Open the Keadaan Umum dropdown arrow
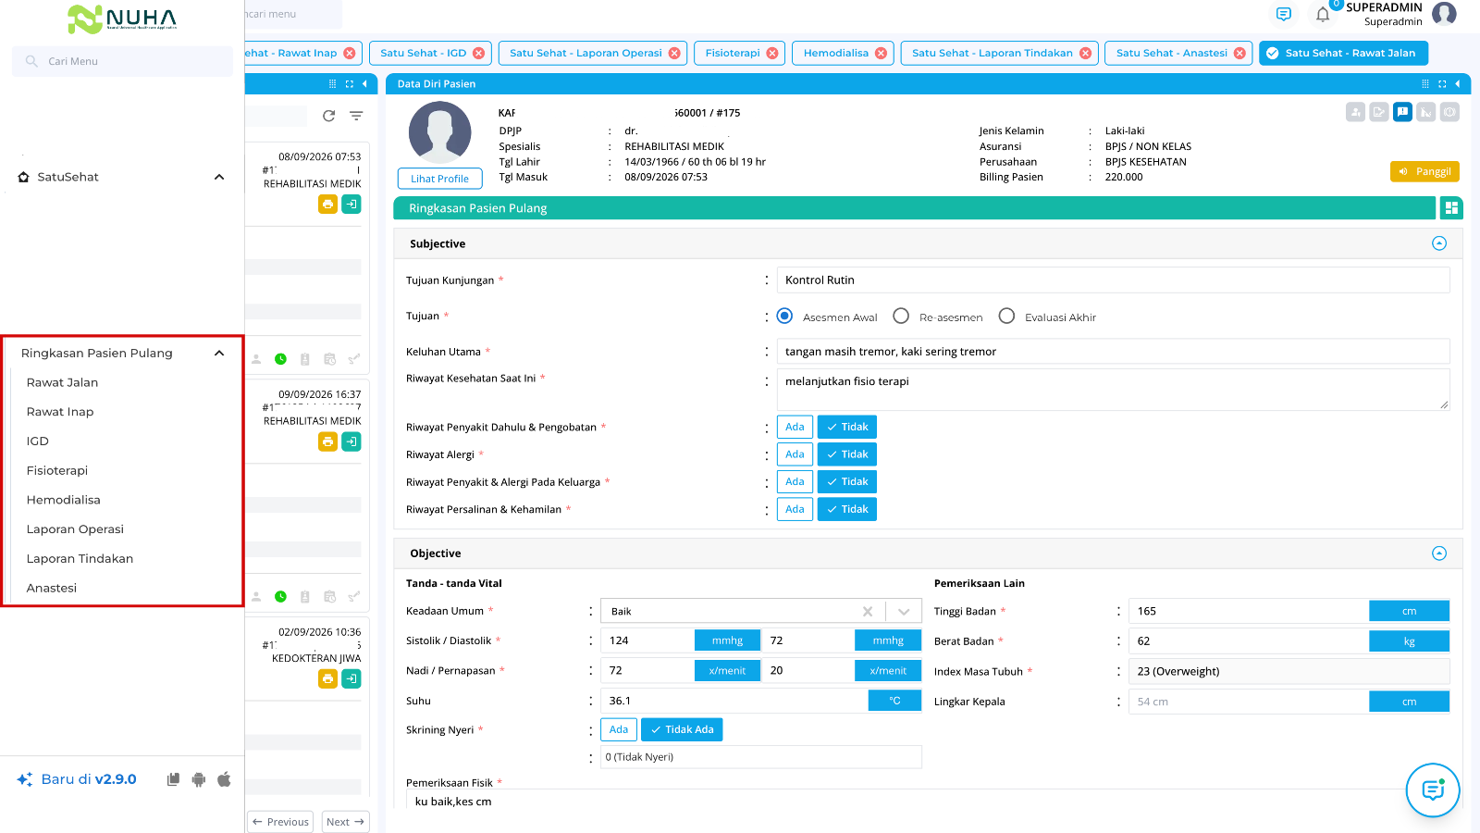Screen dimensions: 1480x833 click(x=904, y=612)
